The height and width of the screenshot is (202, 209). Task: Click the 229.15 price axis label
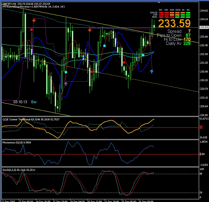[204, 98]
